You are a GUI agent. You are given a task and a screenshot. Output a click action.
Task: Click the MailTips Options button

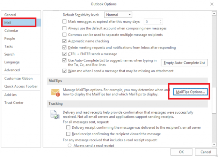190,92
